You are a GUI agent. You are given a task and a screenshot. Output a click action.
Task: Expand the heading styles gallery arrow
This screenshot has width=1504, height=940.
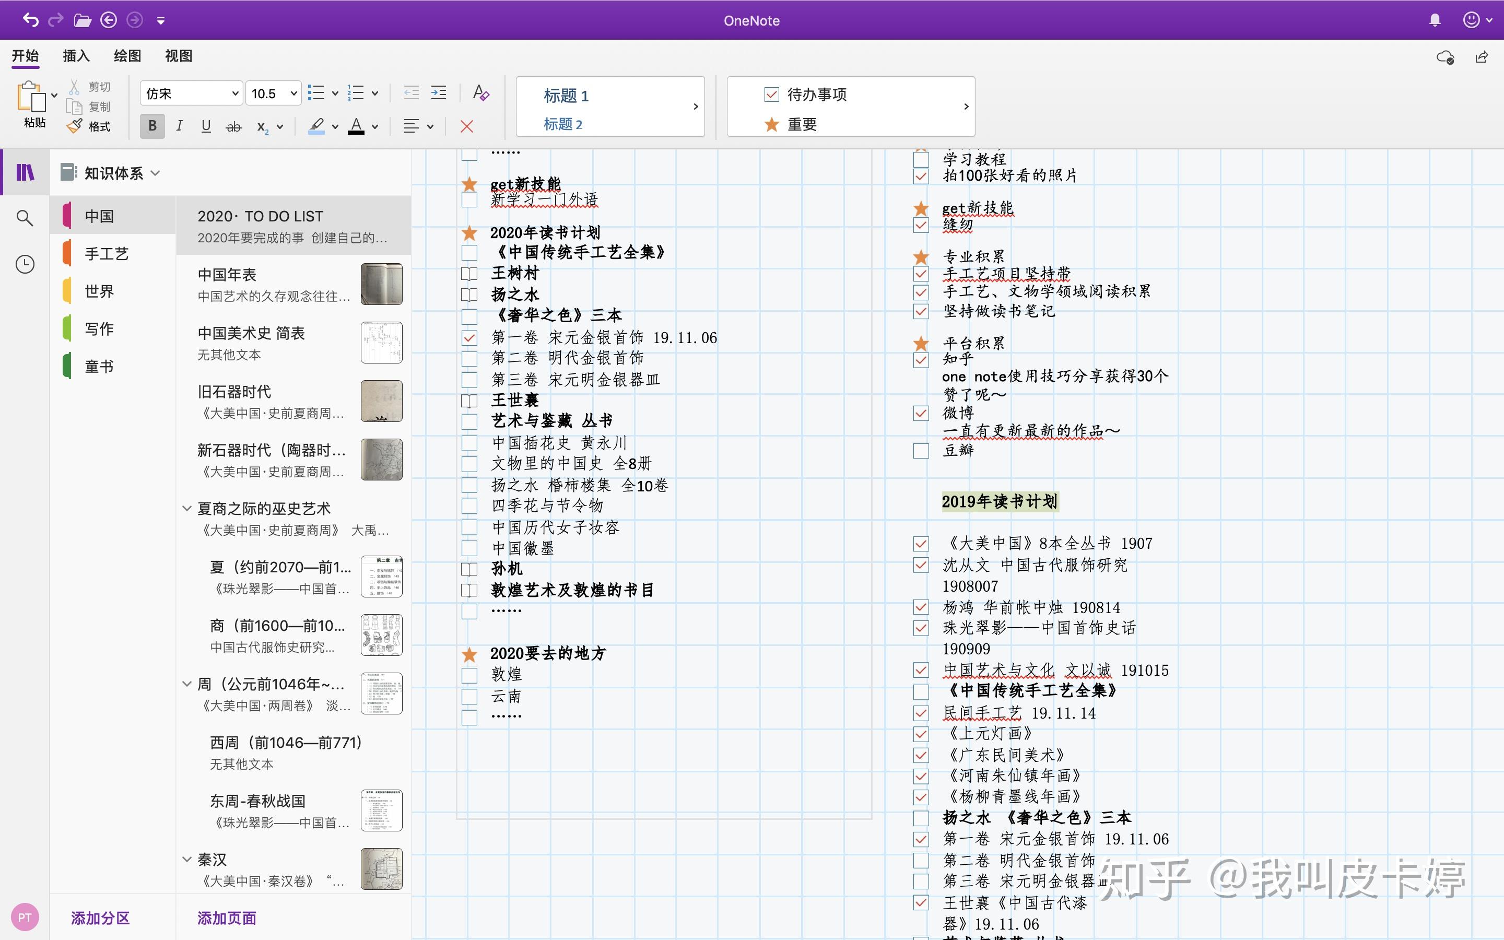696,107
